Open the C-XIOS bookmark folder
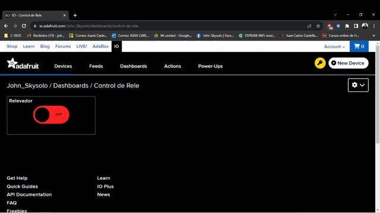 click(x=13, y=35)
